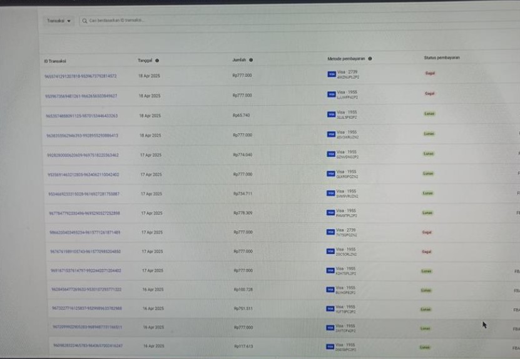
Task: Click the Gagal status badge in first row
Action: pos(429,73)
